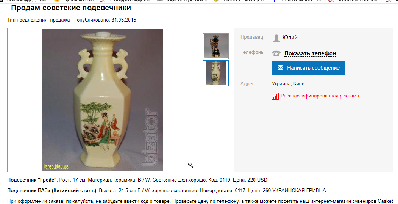Select the cream vase thumbnail

coord(216,73)
